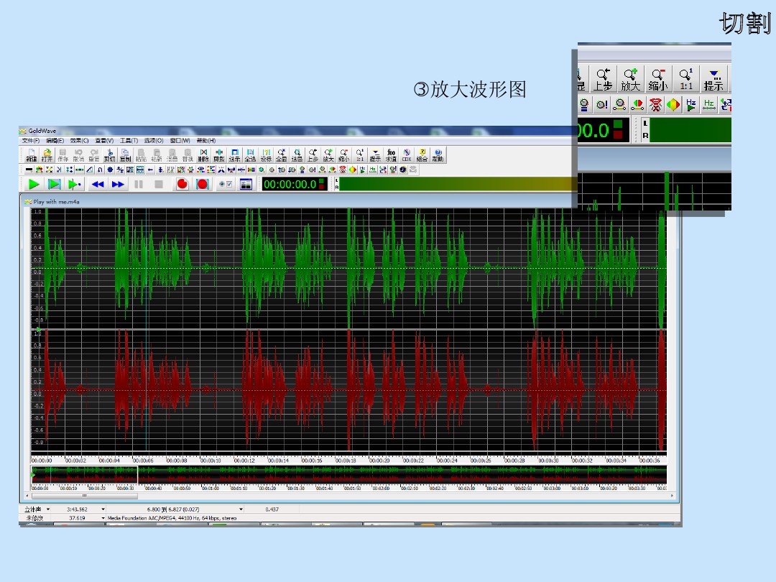Open the selection range 6.800 到 6.827 dropdown
Screen dimensions: 776x582
coord(241,509)
